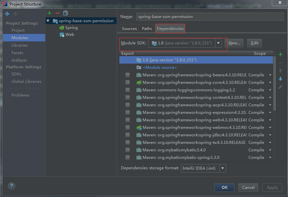This screenshot has width=288, height=197.
Task: Open Facets in Project Settings
Action: click(x=17, y=53)
